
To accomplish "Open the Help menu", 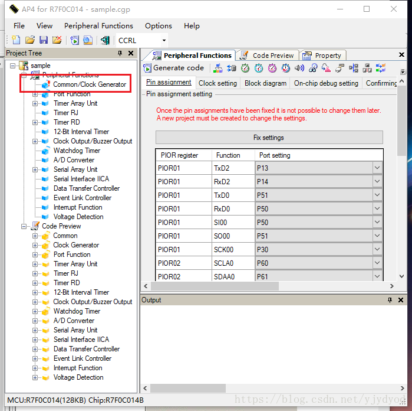I will point(192,26).
